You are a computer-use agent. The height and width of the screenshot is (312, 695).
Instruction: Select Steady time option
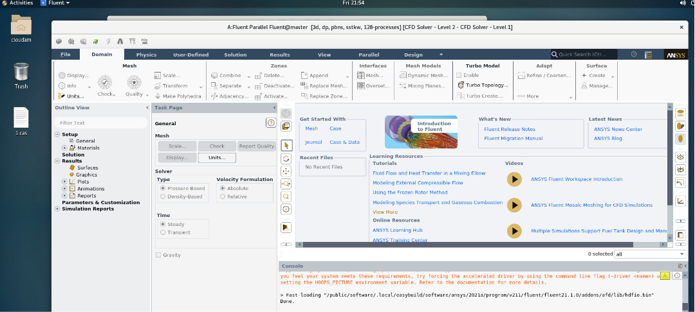pyautogui.click(x=163, y=224)
